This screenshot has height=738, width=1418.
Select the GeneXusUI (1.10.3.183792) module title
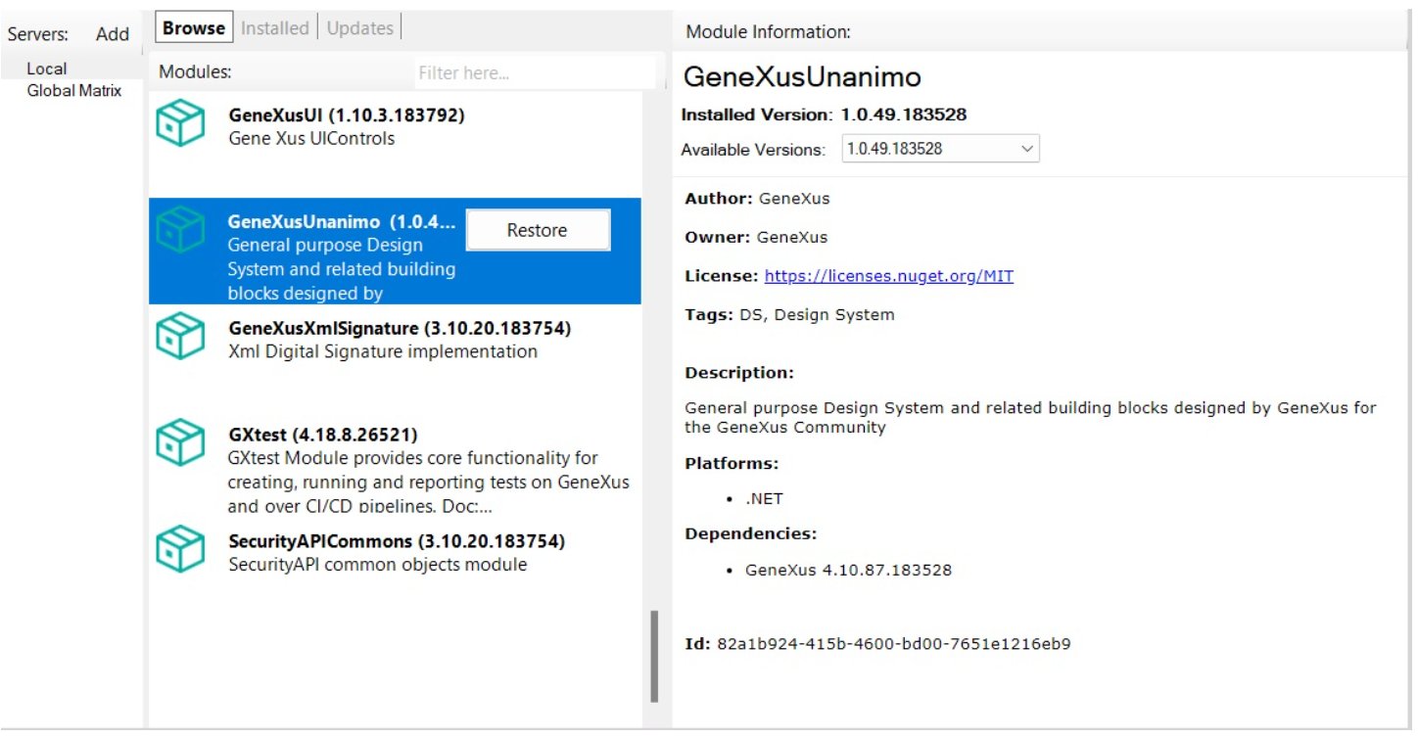[x=346, y=115]
